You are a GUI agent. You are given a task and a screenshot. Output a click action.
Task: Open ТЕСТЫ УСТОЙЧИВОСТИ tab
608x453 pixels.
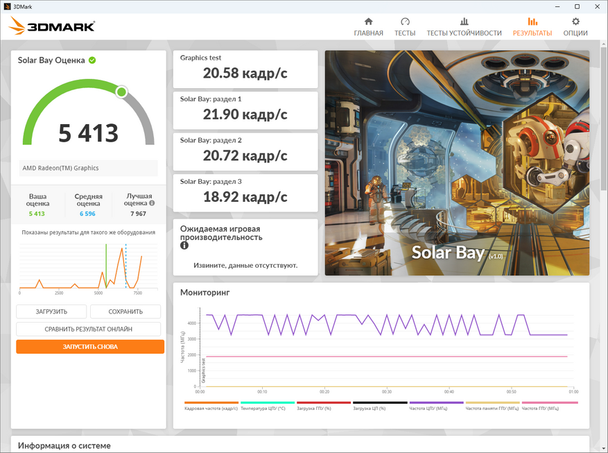pos(464,33)
